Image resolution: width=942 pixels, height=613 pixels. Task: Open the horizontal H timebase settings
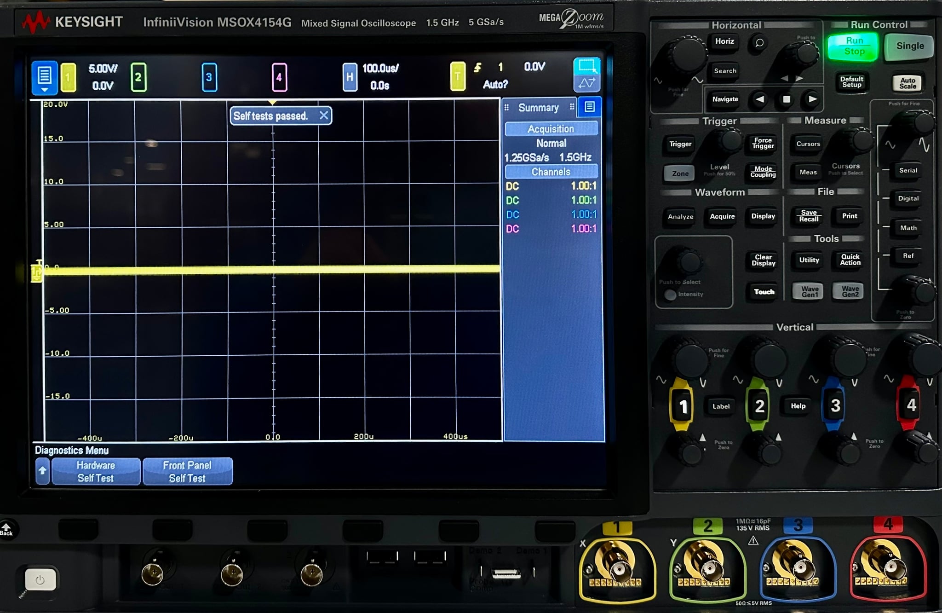[350, 77]
